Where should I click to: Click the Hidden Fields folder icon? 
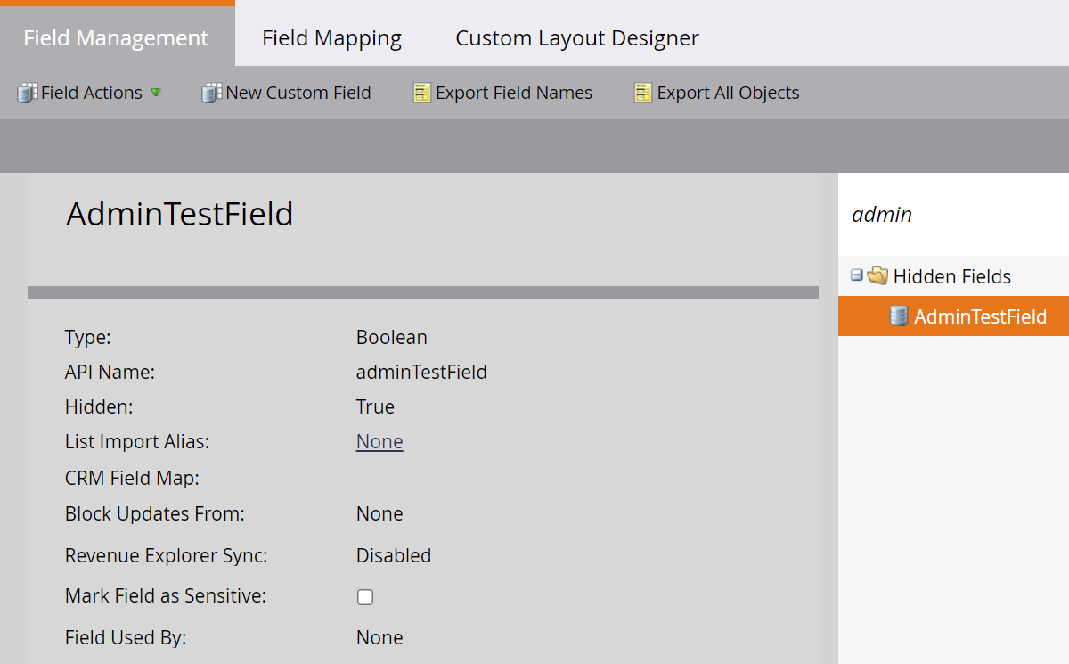click(x=877, y=275)
